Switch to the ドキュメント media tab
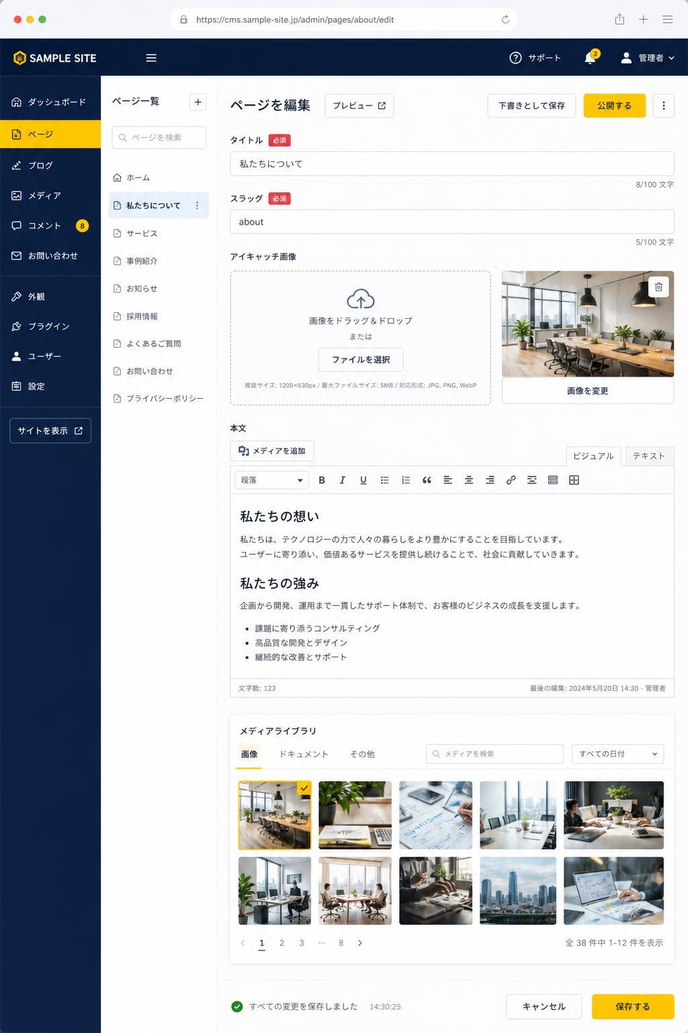Viewport: 688px width, 1033px height. 304,754
